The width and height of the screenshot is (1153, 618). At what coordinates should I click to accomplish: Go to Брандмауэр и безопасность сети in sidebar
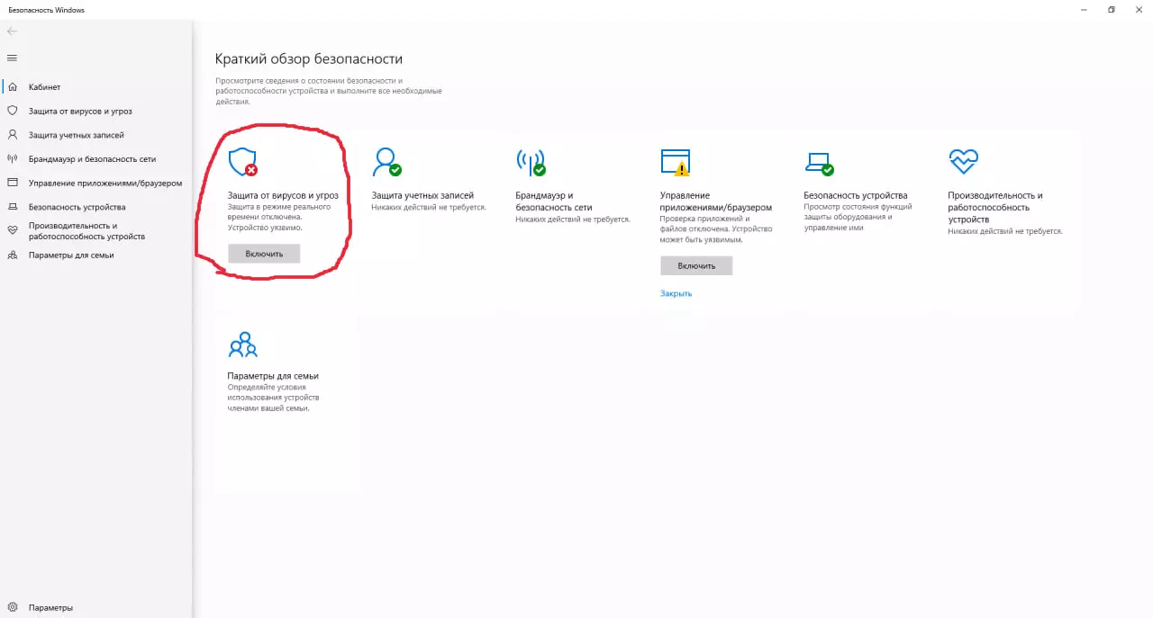coord(92,159)
